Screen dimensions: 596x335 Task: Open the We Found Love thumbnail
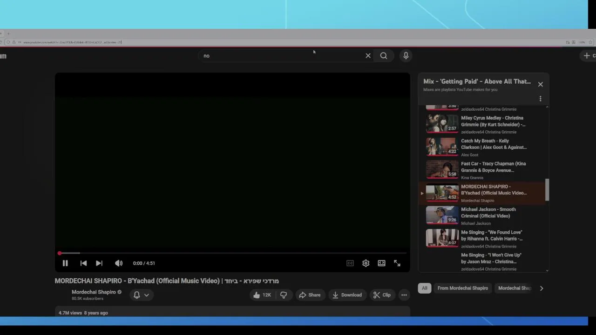[x=442, y=237]
